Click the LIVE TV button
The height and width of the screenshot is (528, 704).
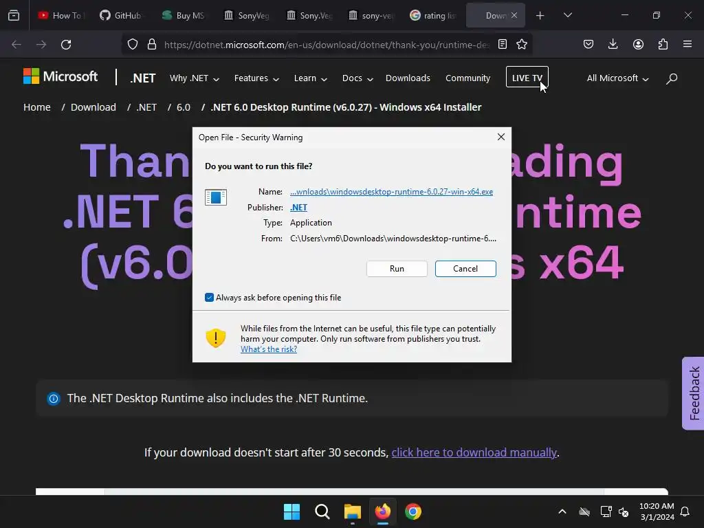coord(527,77)
